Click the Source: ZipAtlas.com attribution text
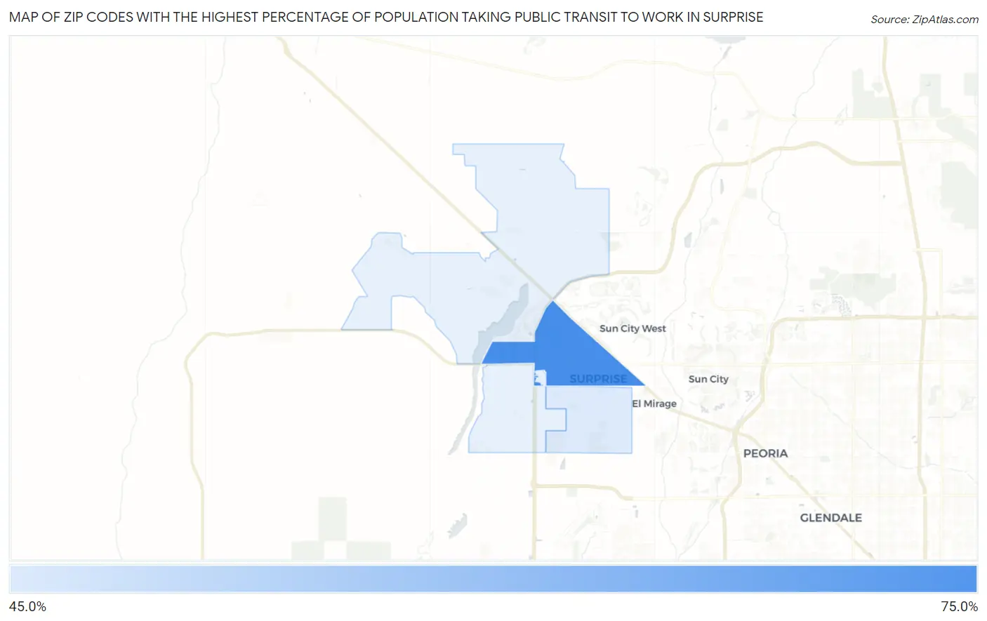 pyautogui.click(x=925, y=20)
